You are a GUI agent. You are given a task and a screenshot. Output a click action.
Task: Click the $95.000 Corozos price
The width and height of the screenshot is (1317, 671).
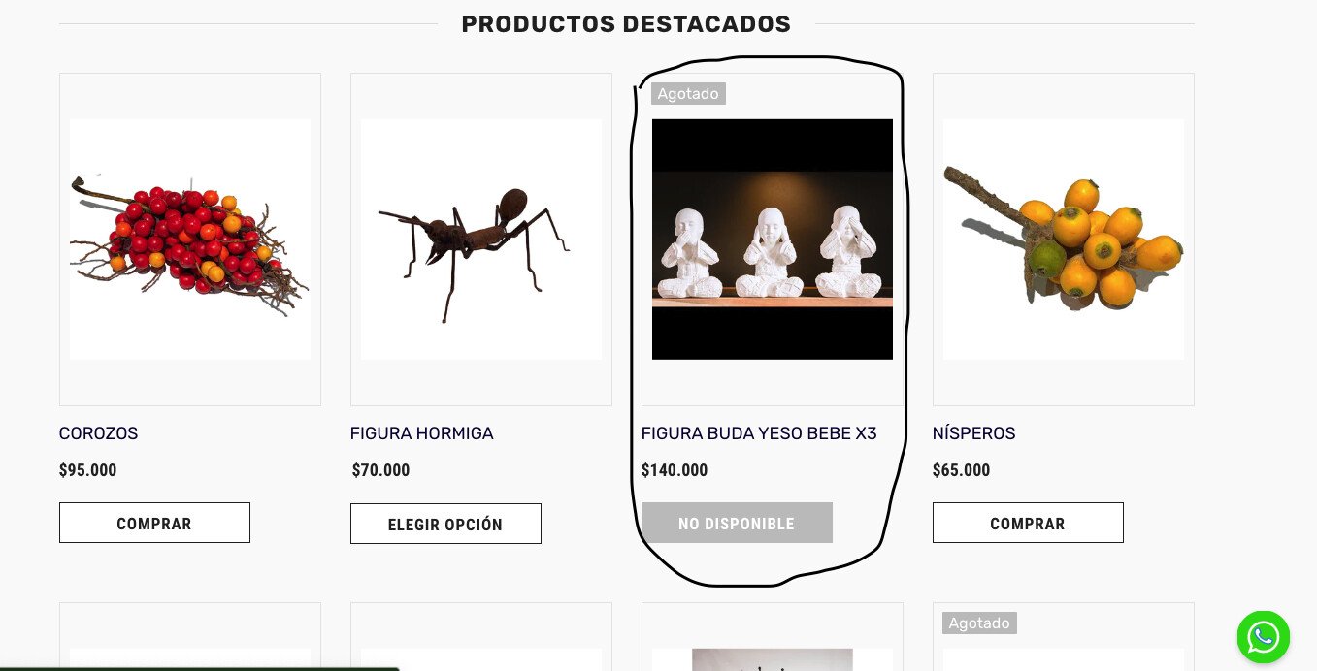87,470
